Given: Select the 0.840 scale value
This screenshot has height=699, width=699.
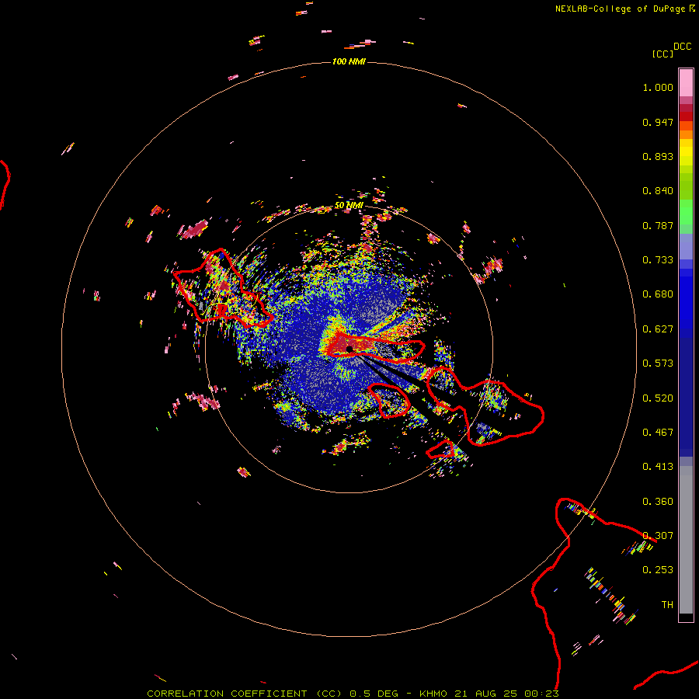Looking at the screenshot, I should point(658,191).
